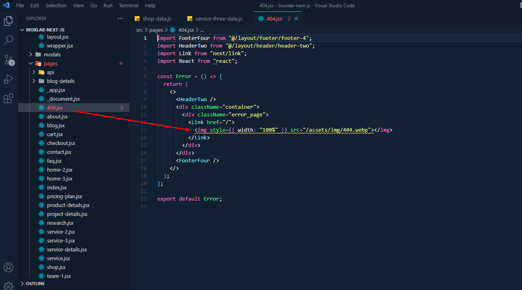Switch to the shop-data.js tab

[156, 19]
